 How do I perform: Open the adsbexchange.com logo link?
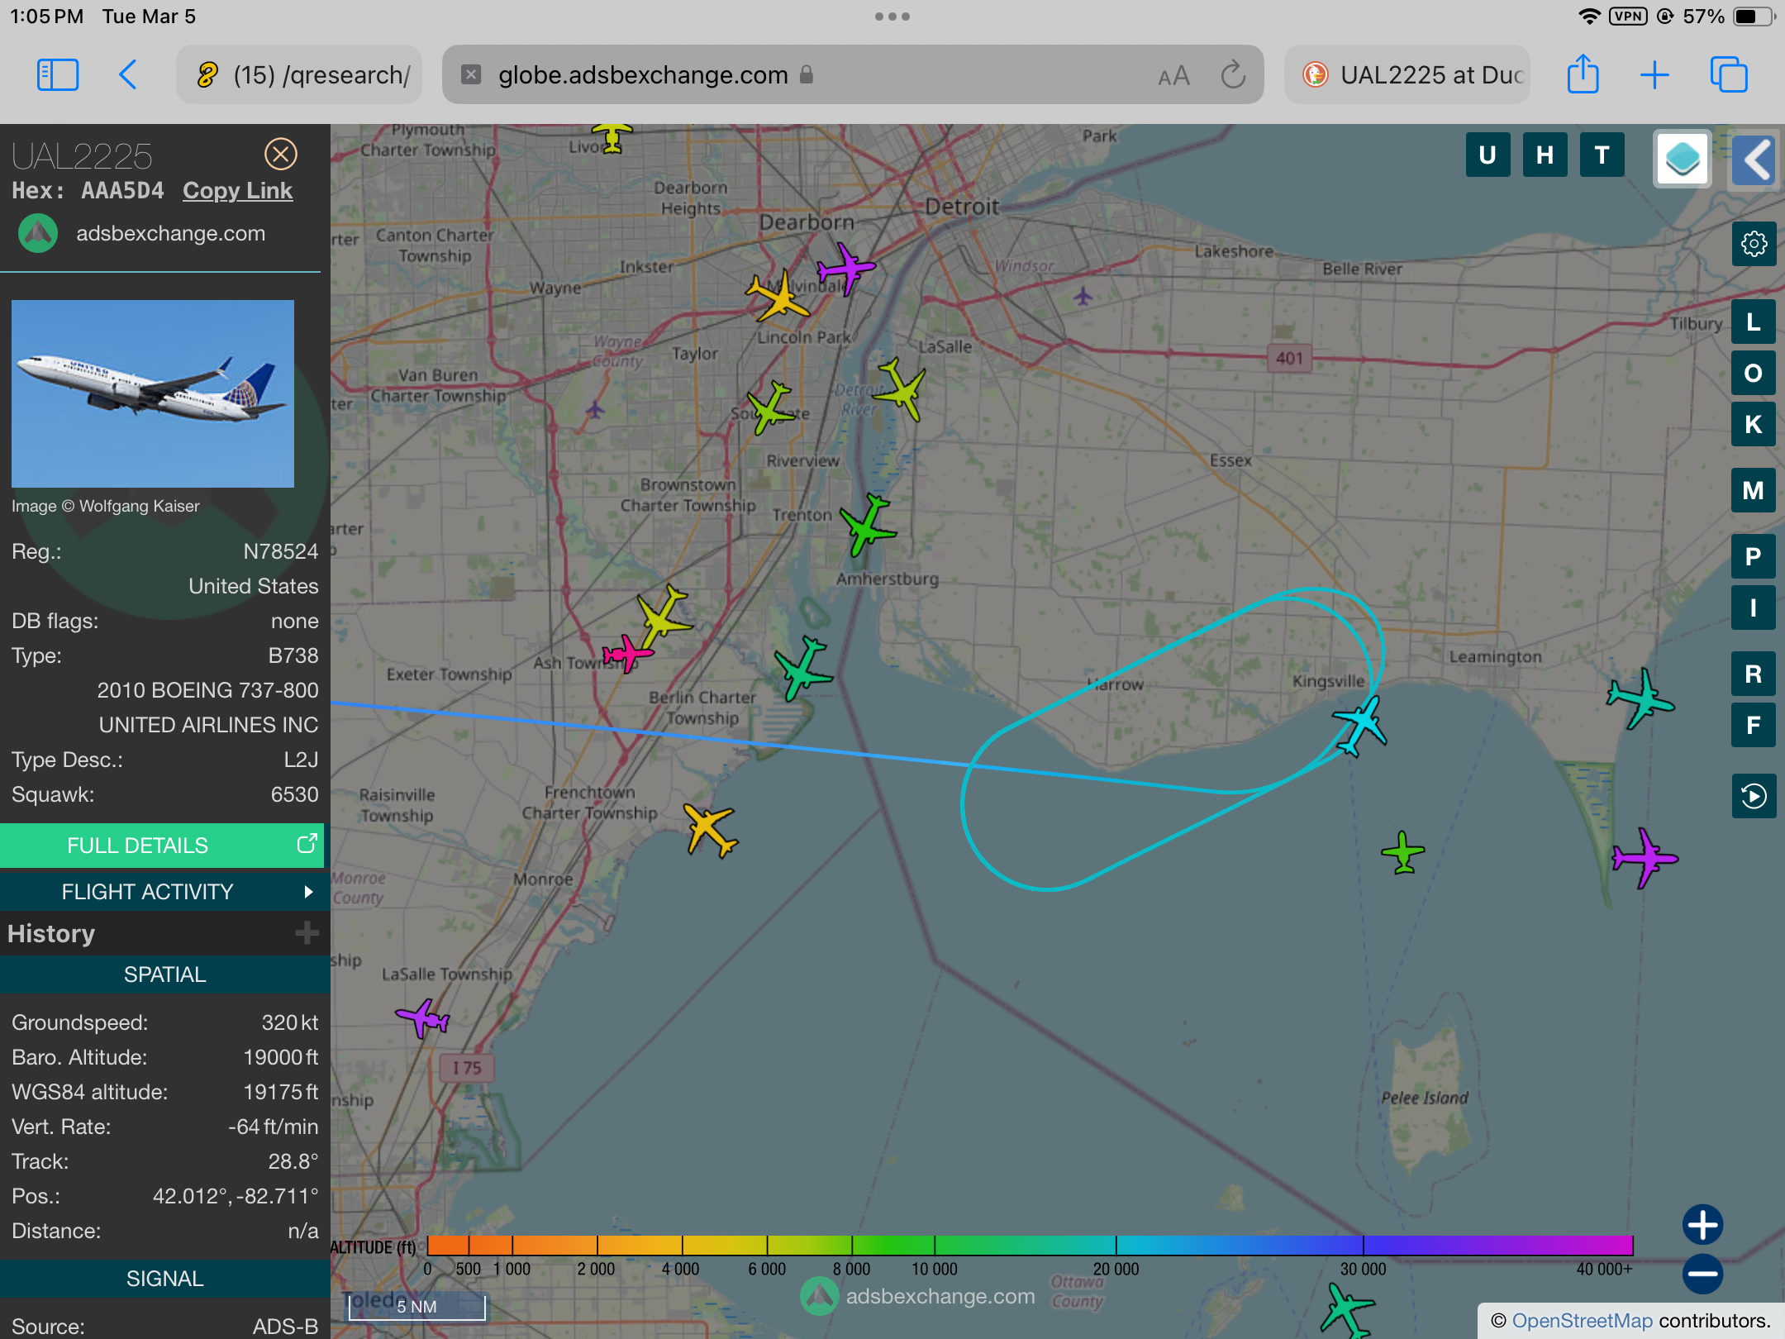click(x=141, y=234)
